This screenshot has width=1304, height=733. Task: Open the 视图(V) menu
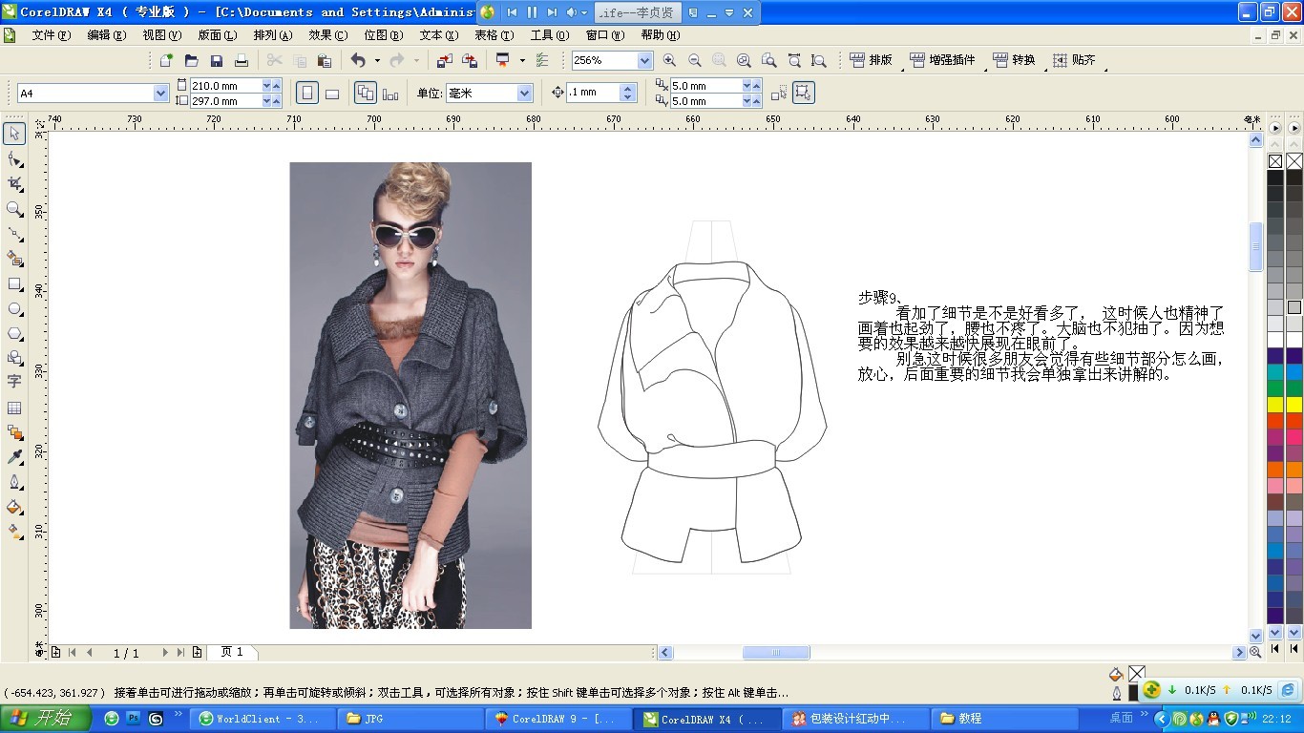click(161, 35)
